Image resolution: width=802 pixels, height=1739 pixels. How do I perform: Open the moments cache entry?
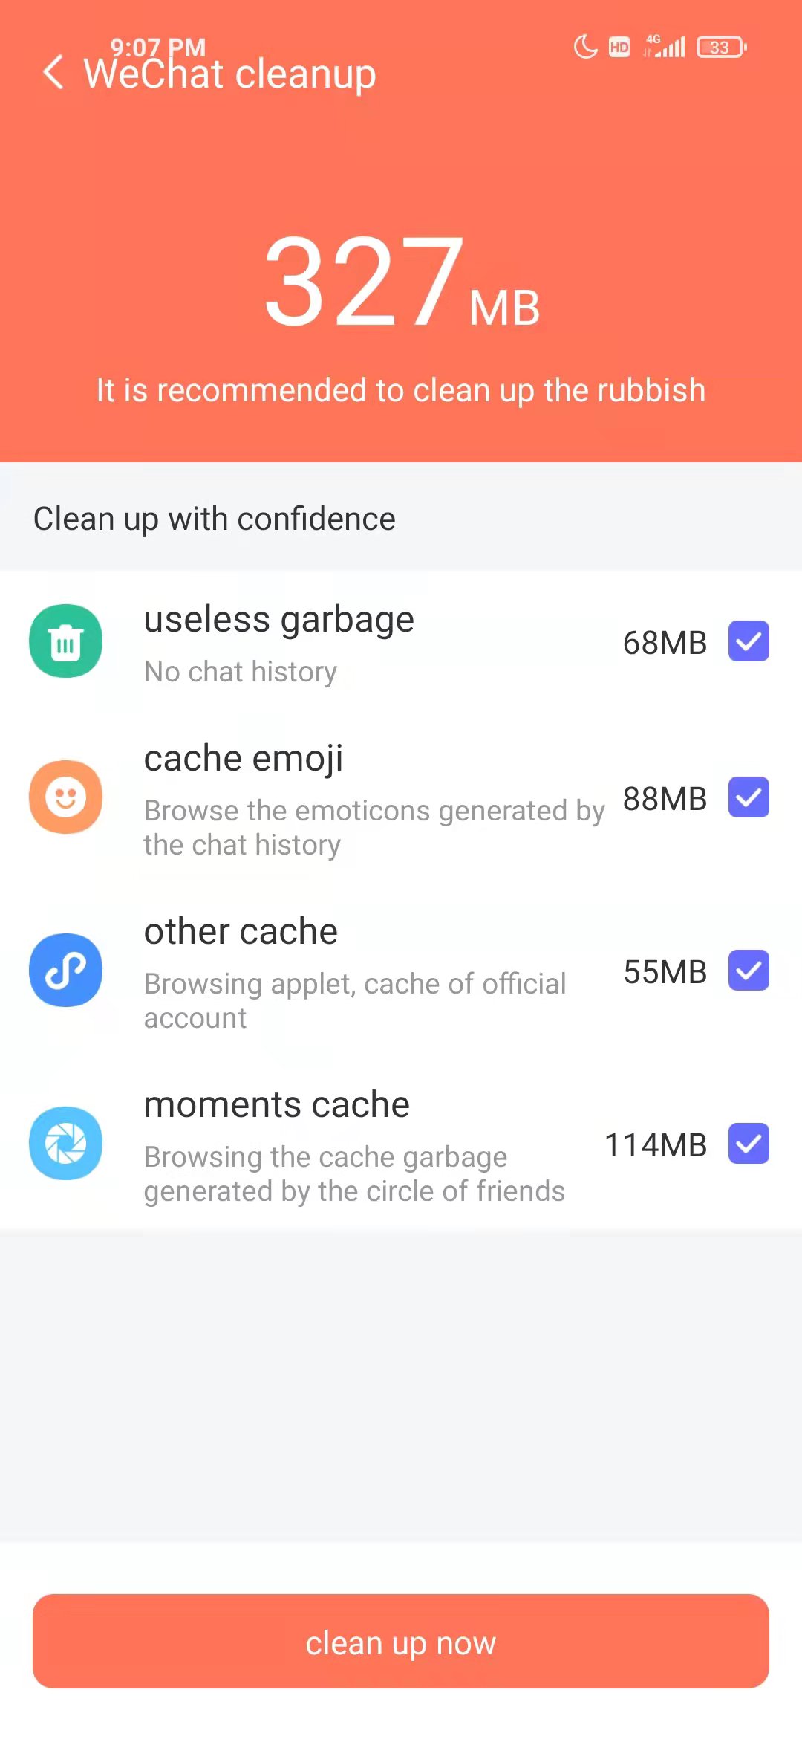(x=276, y=1105)
